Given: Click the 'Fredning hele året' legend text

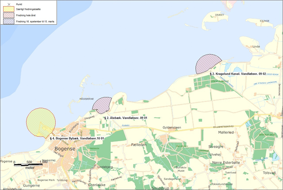Looking at the screenshot, I should coord(30,16).
